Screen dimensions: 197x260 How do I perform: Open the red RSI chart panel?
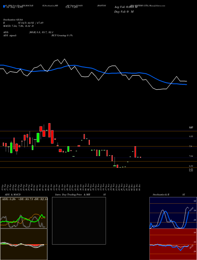(x=173, y=244)
